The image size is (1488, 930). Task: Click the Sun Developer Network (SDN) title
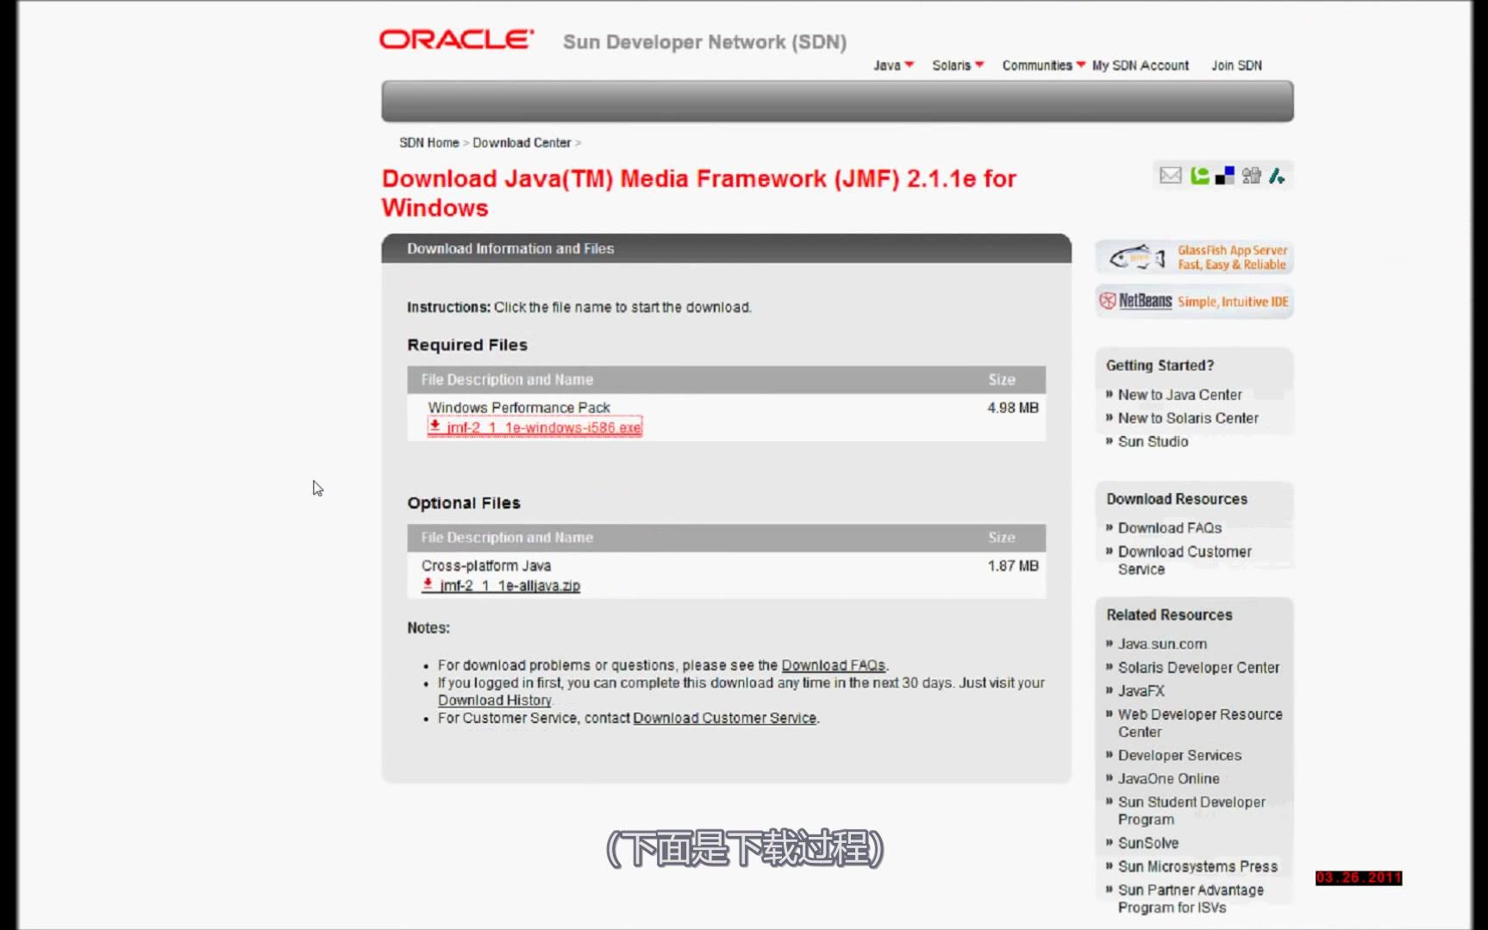[x=704, y=42]
